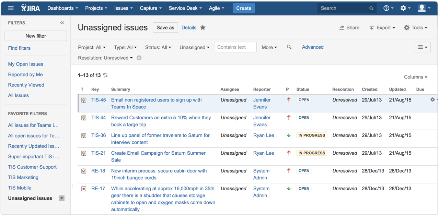This screenshot has width=439, height=216.
Task: Open the hamburger navigation menu
Action: click(x=11, y=8)
